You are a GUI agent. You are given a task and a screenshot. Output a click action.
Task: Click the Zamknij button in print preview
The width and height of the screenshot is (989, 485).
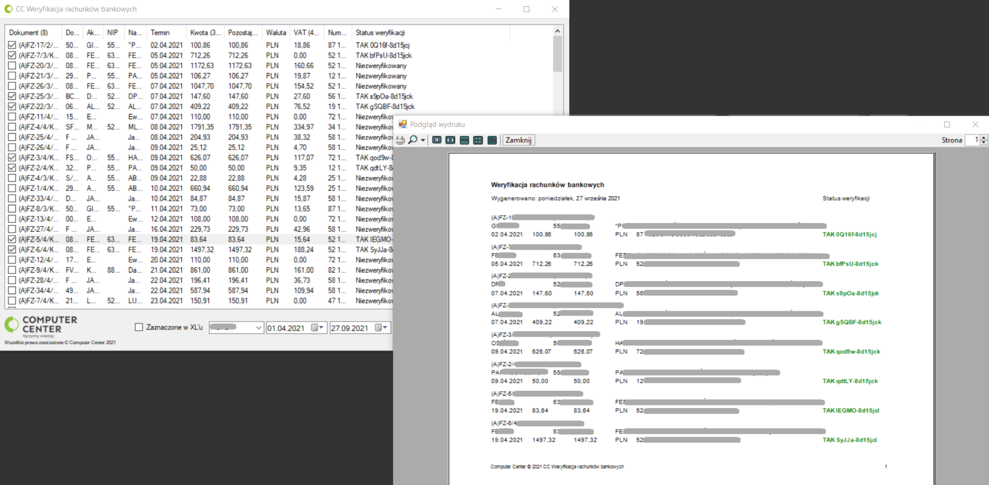(x=518, y=140)
